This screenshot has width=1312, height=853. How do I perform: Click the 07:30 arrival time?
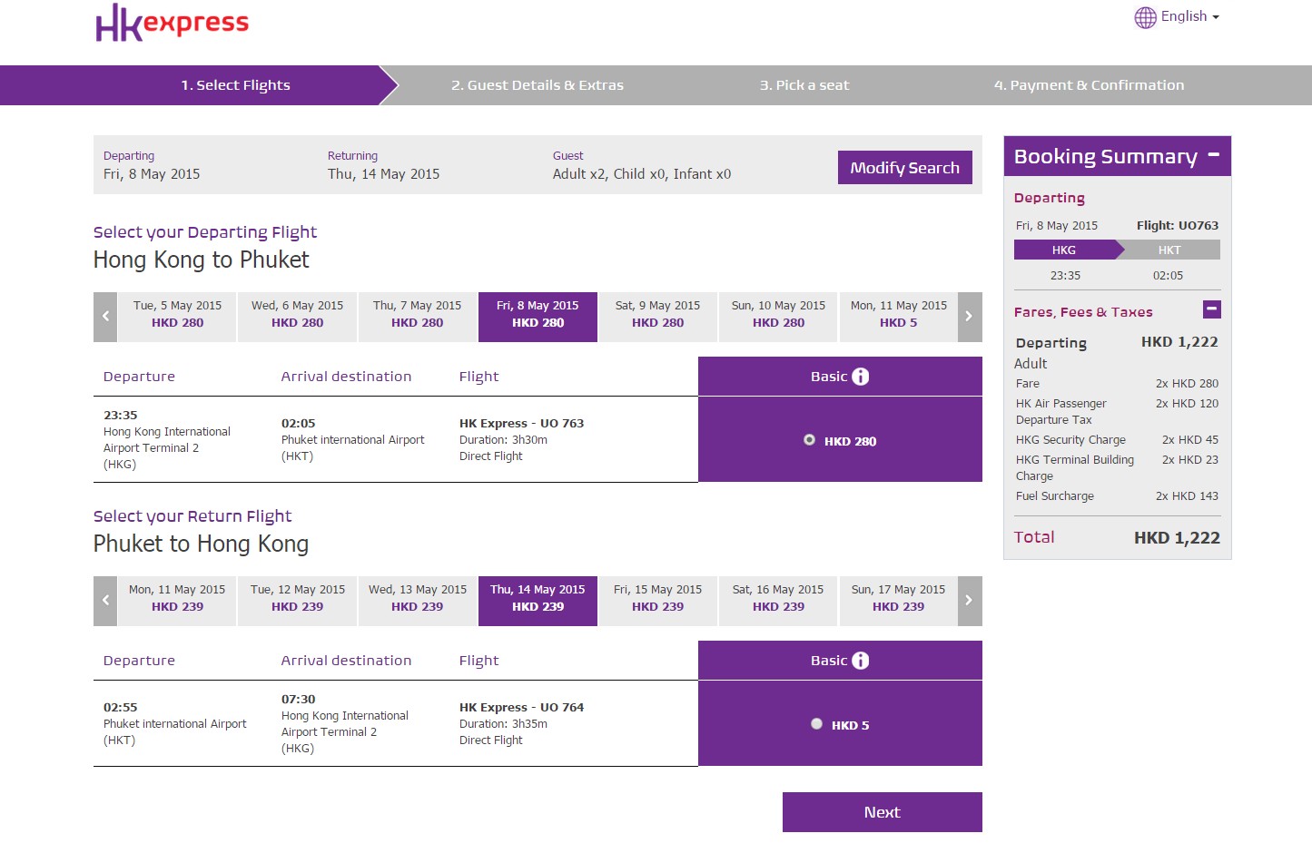coord(298,700)
